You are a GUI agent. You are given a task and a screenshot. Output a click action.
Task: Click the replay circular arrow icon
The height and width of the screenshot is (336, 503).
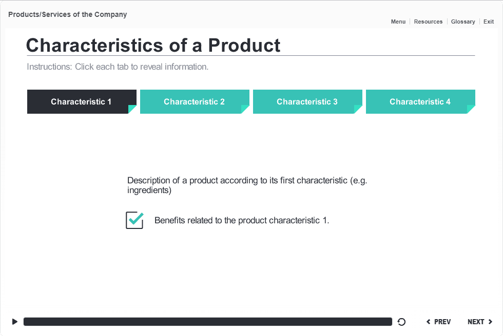coord(401,322)
